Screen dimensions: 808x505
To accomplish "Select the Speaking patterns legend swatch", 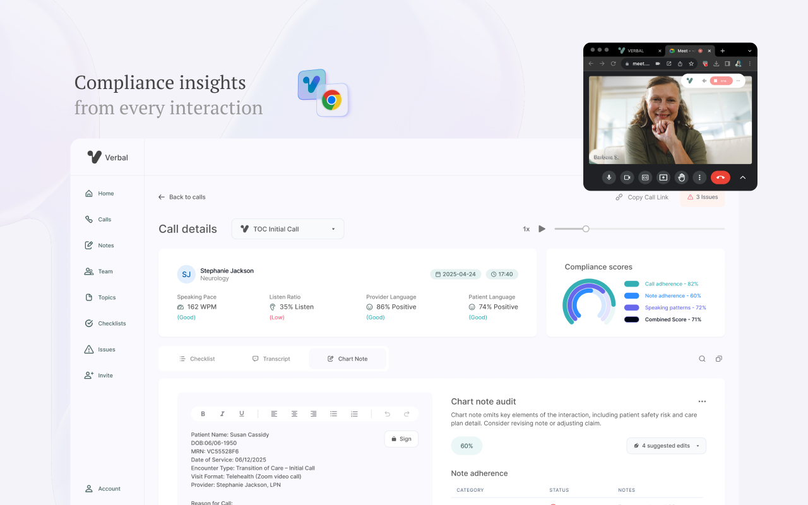I will pos(631,307).
